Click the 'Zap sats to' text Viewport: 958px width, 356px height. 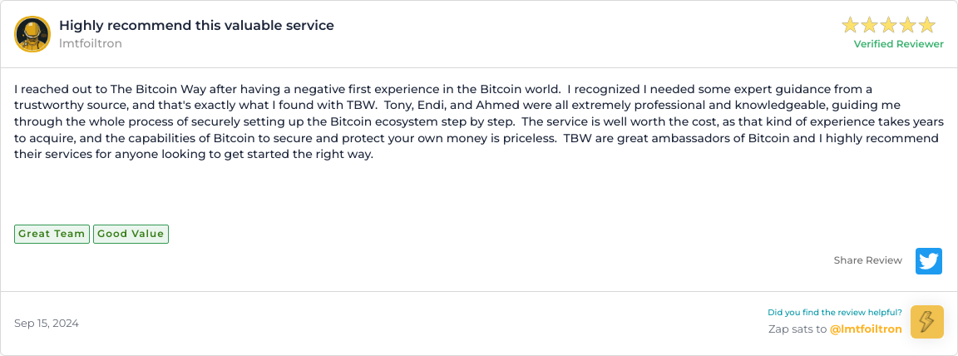(x=798, y=329)
